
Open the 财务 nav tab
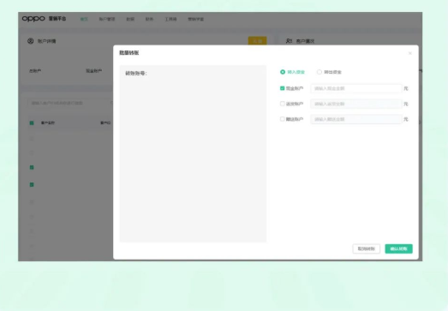pyautogui.click(x=149, y=19)
